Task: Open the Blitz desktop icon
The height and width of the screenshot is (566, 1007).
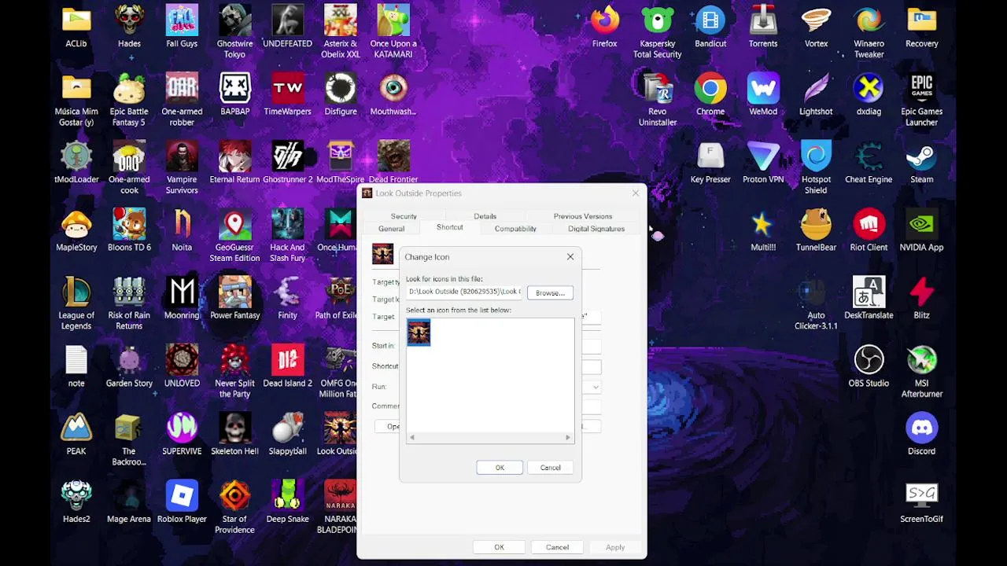Action: click(921, 299)
